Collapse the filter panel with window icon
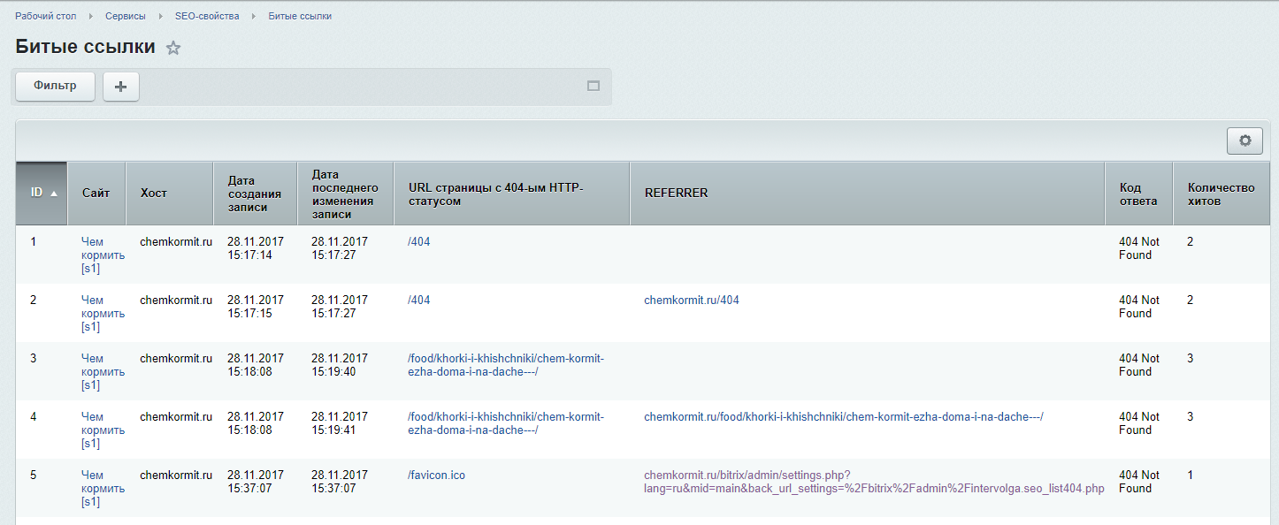 pos(594,87)
